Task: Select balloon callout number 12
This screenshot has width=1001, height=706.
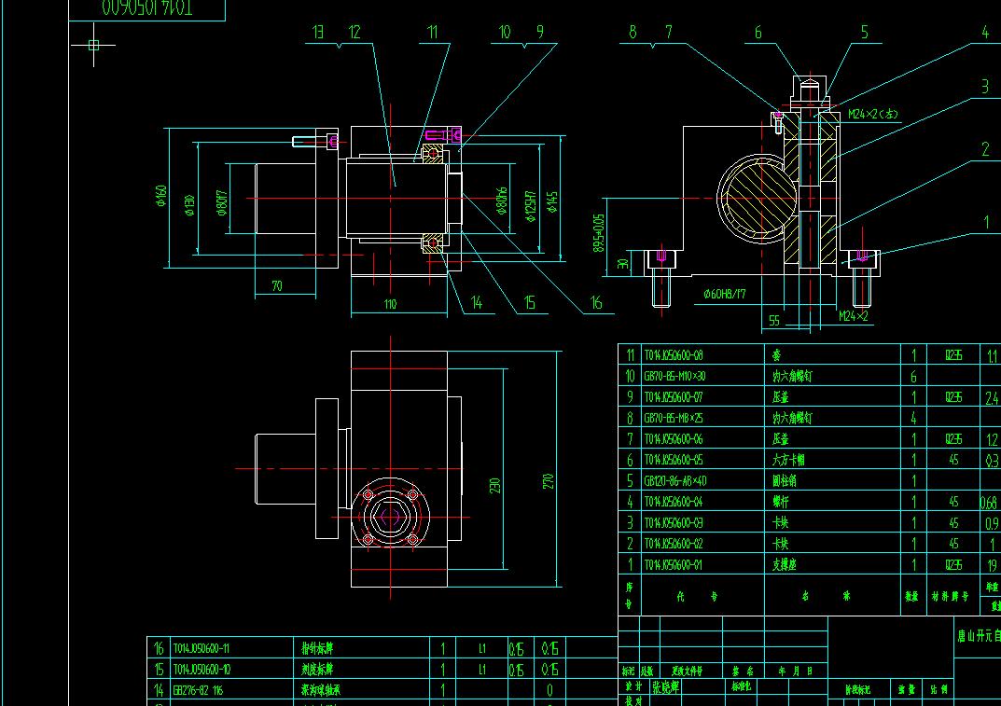Action: [x=355, y=32]
